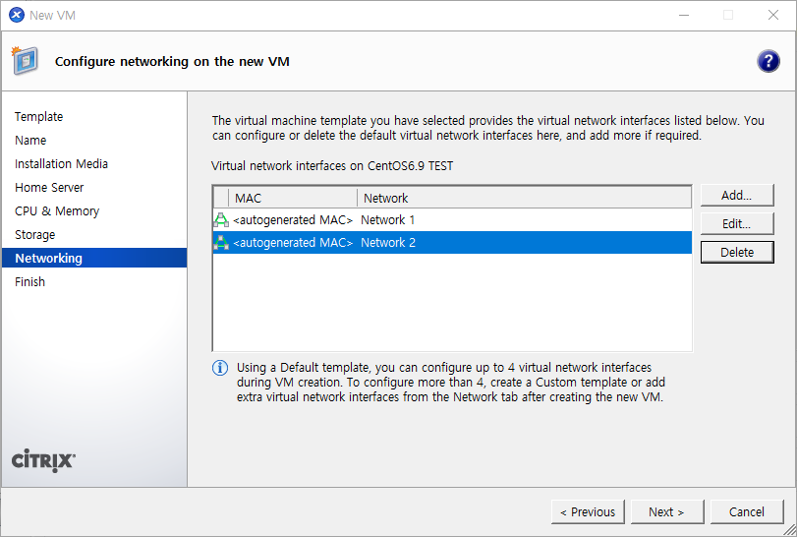This screenshot has width=797, height=537.
Task: Click '<autogenerated MAC>' in the Network 2 row
Action: (293, 243)
